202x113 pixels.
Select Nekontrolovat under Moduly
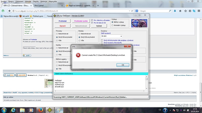(79, 34)
